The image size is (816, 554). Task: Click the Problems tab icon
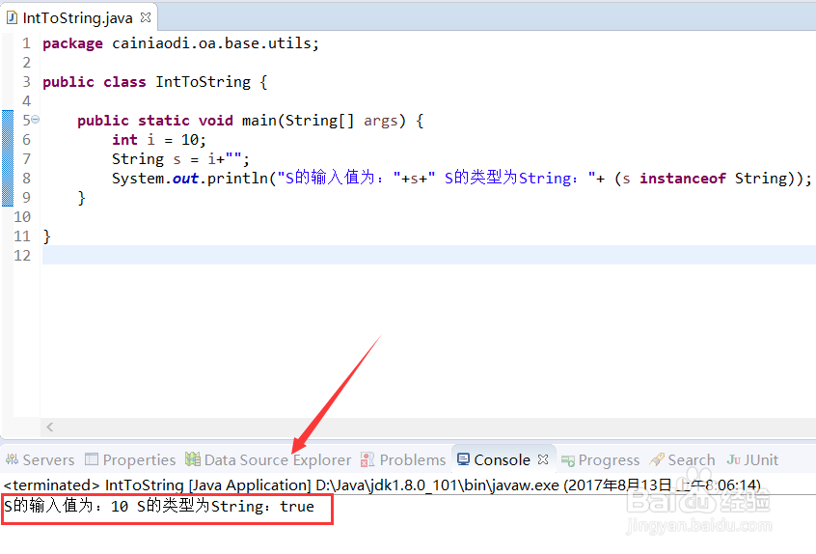367,459
